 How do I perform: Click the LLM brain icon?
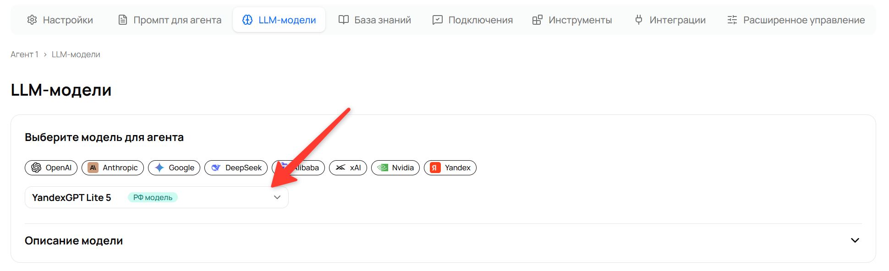tap(247, 20)
